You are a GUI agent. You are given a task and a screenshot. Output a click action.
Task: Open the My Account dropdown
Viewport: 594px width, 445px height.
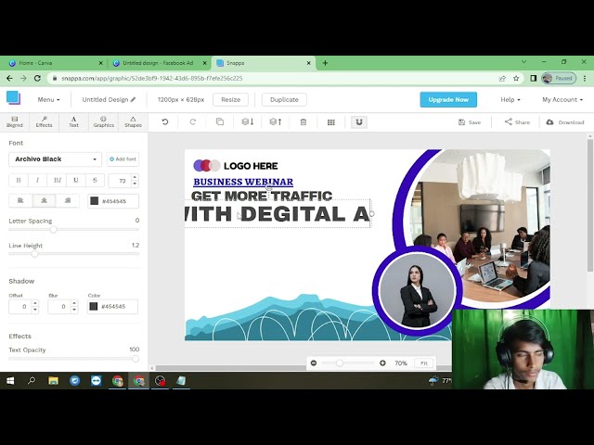click(x=562, y=99)
